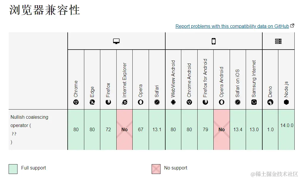Click the Node.js hexagon icon
300x179 pixels.
click(286, 102)
